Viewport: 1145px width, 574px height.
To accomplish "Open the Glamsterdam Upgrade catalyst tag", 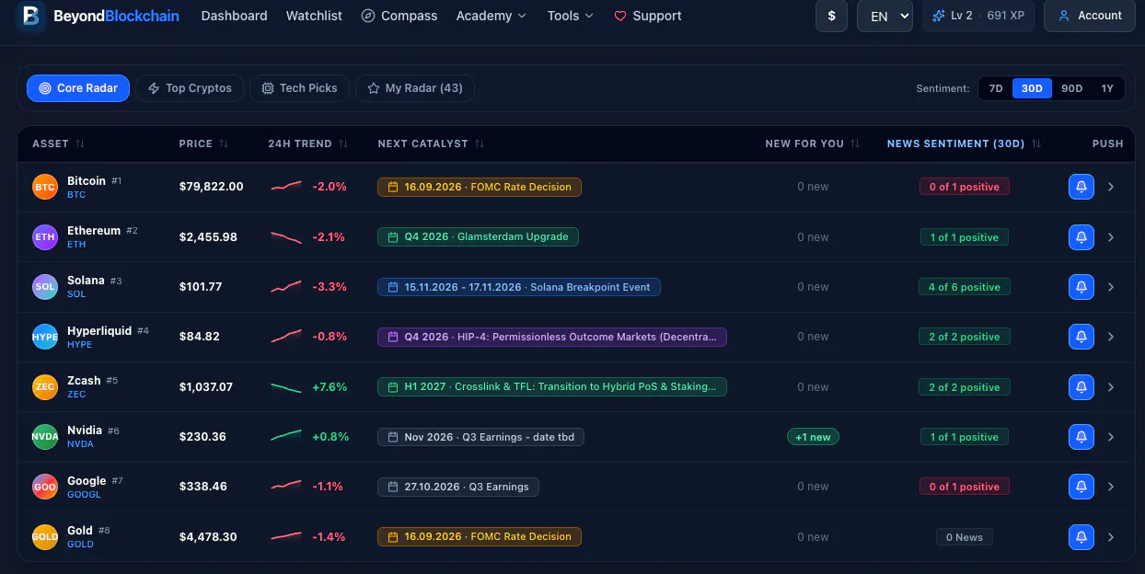I will [478, 236].
